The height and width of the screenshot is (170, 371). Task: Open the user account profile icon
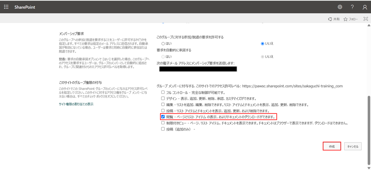pyautogui.click(x=364, y=7)
